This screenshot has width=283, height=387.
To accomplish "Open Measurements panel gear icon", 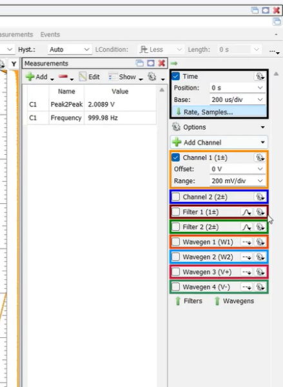I will (151, 77).
